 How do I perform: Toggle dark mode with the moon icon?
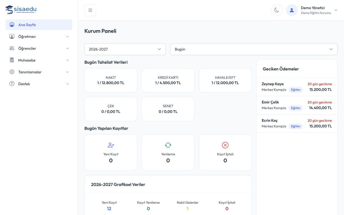coord(277,10)
